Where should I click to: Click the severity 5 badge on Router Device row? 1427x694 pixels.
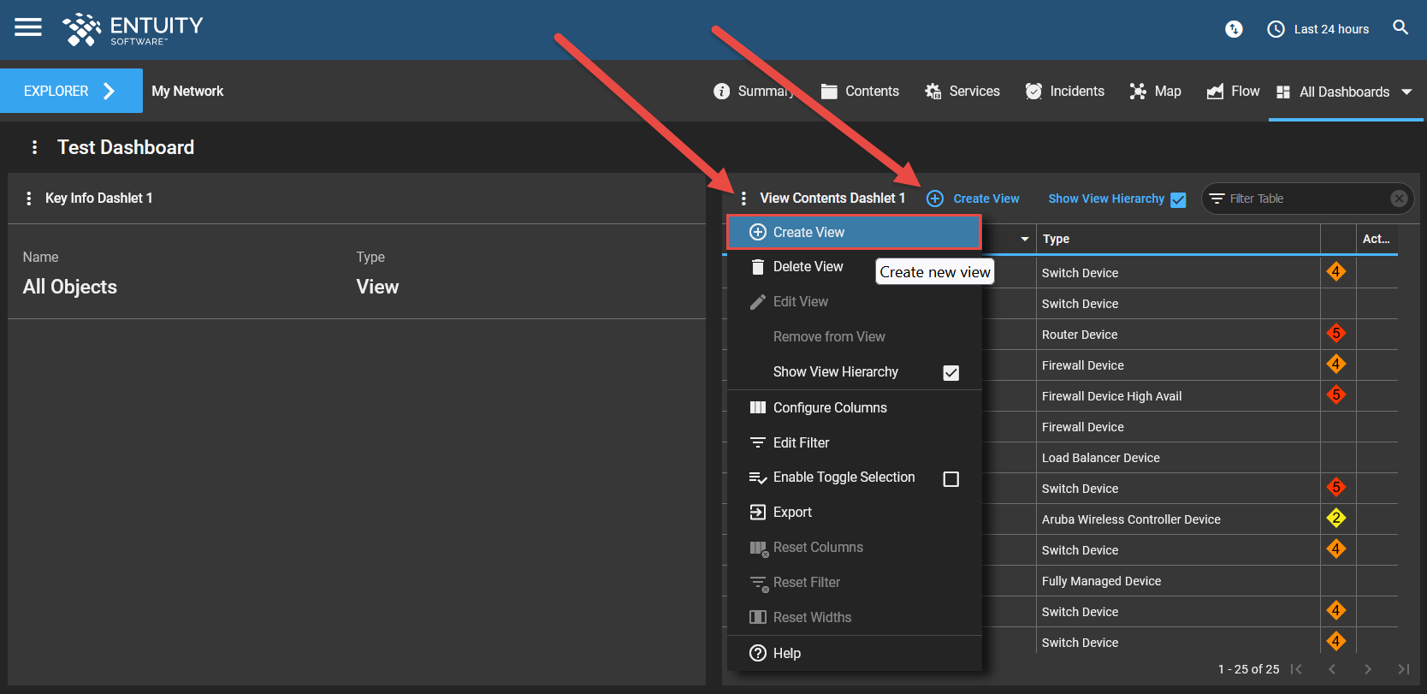click(x=1336, y=334)
